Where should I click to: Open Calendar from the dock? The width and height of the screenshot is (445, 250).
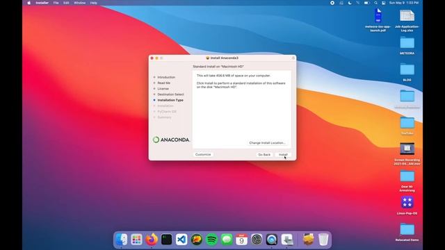[x=242, y=240]
